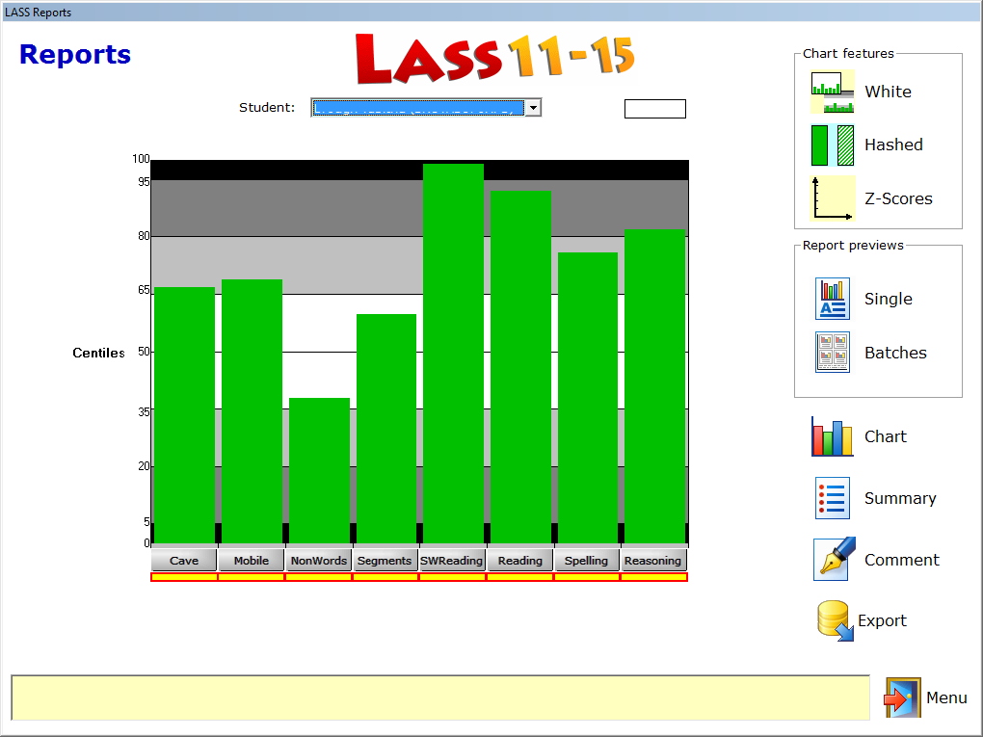Click the White label text

tap(888, 92)
